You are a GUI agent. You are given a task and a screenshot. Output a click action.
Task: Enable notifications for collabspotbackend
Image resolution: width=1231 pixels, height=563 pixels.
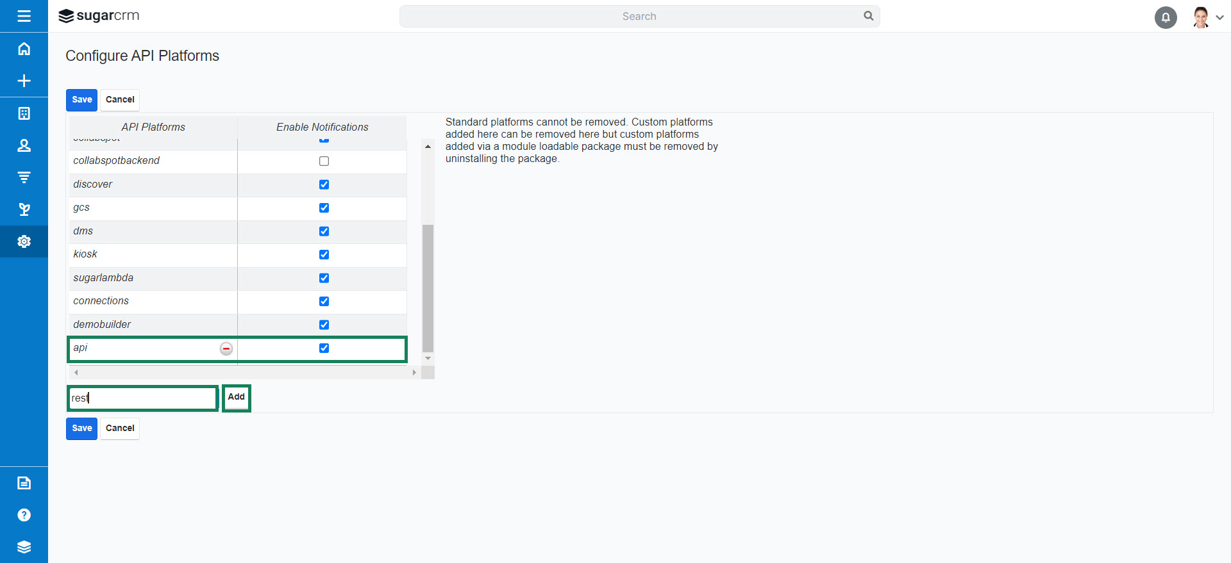tap(324, 161)
